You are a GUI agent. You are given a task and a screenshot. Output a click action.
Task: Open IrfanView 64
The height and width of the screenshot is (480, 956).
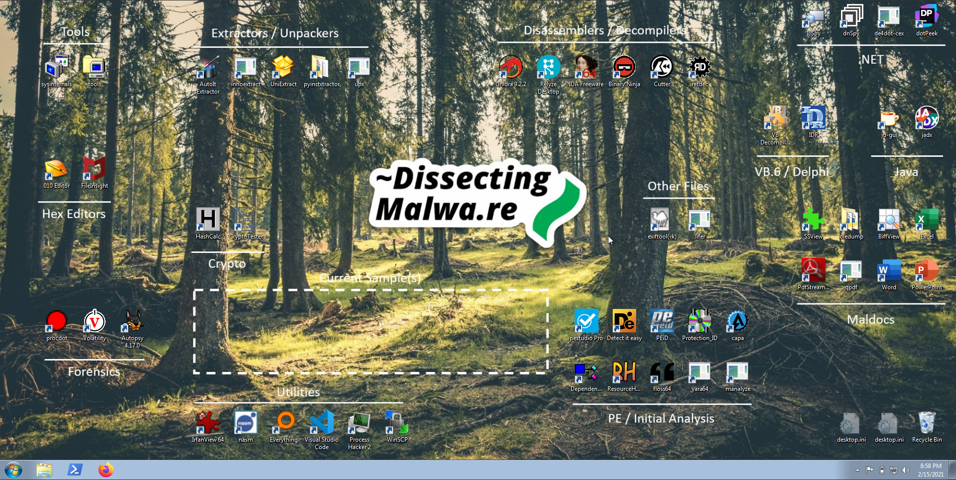pos(208,427)
